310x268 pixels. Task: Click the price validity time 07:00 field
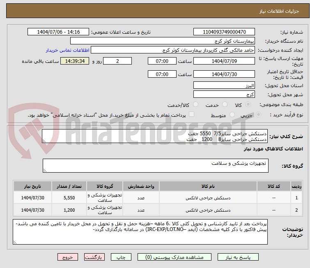[x=162, y=74]
